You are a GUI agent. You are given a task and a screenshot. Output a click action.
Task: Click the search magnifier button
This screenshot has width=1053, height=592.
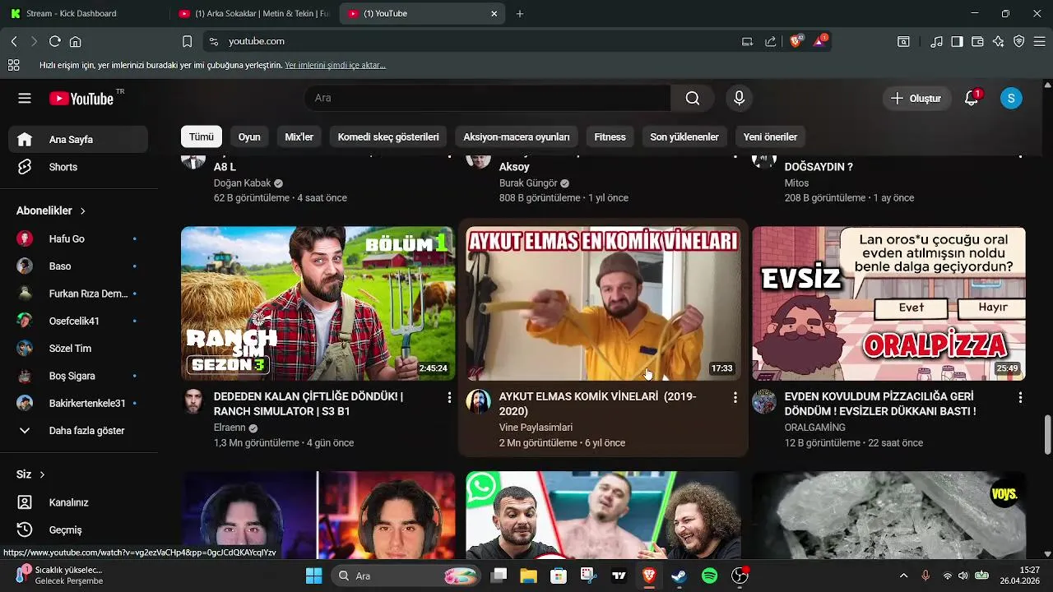pyautogui.click(x=693, y=98)
